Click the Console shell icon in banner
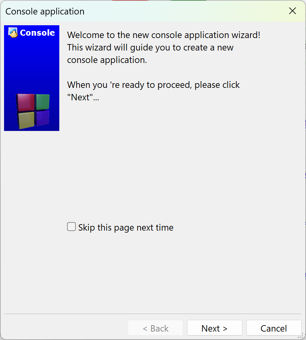Screen dimensions: 306x340 (13, 33)
